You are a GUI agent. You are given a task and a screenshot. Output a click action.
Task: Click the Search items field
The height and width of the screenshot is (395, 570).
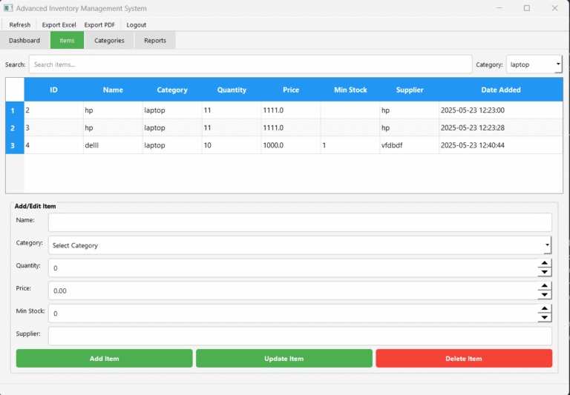pos(250,64)
